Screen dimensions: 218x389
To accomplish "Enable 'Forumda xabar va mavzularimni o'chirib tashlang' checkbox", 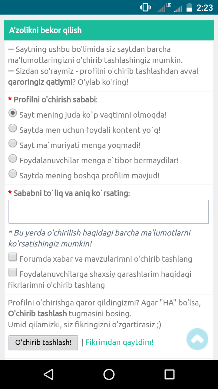I will click(13, 257).
